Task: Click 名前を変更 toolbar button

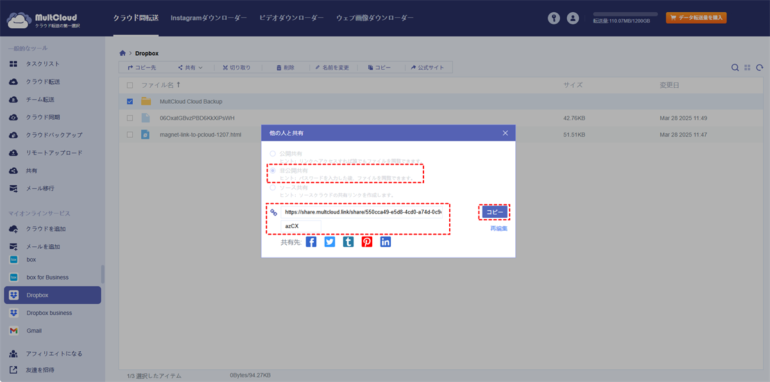Action: pyautogui.click(x=332, y=67)
